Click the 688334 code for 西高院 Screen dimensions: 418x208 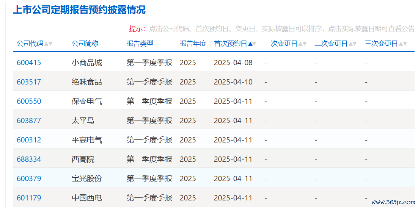[29, 160]
